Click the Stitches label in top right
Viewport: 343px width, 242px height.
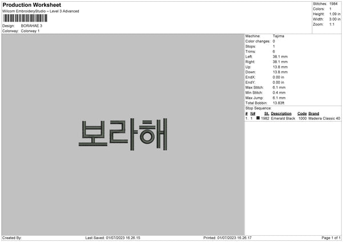coord(320,4)
